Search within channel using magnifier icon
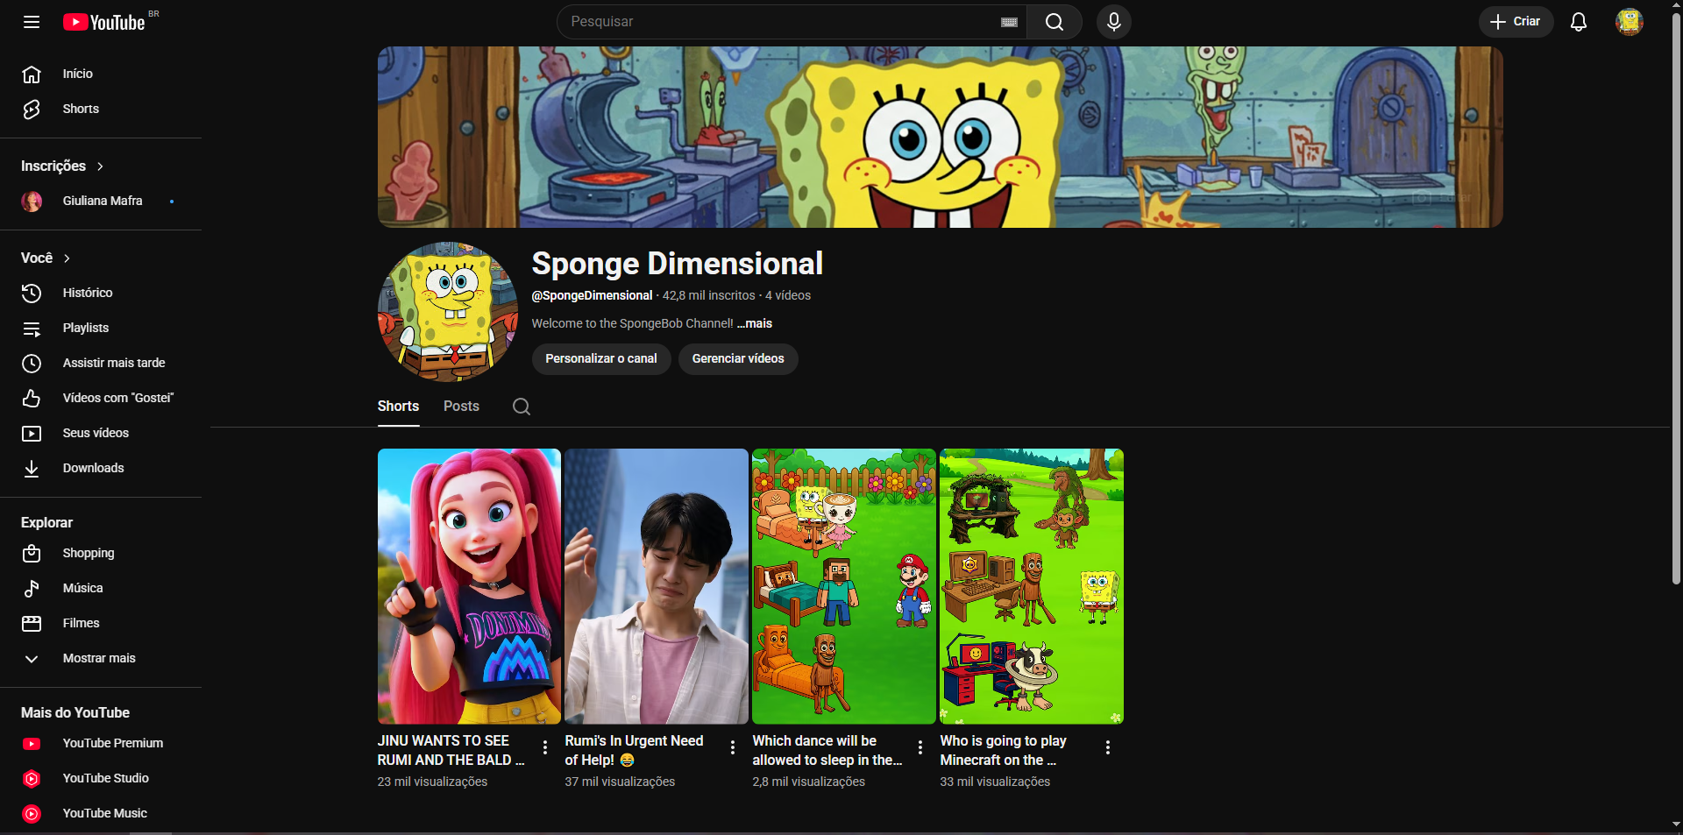The height and width of the screenshot is (835, 1683). pyautogui.click(x=522, y=407)
